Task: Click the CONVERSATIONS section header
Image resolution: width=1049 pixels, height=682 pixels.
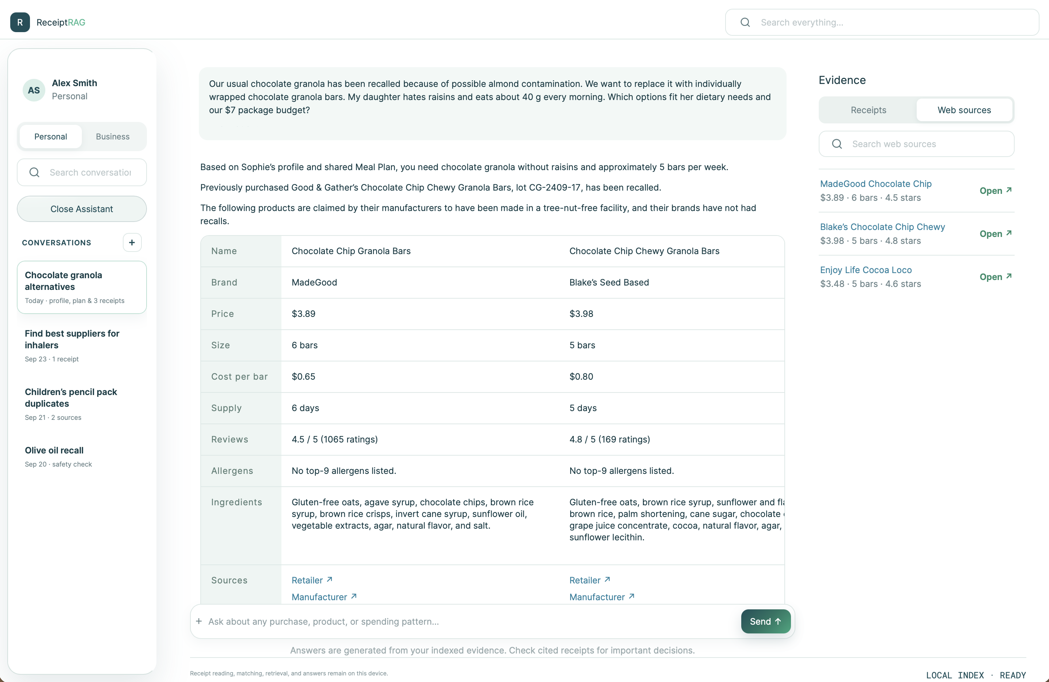Action: (x=56, y=242)
